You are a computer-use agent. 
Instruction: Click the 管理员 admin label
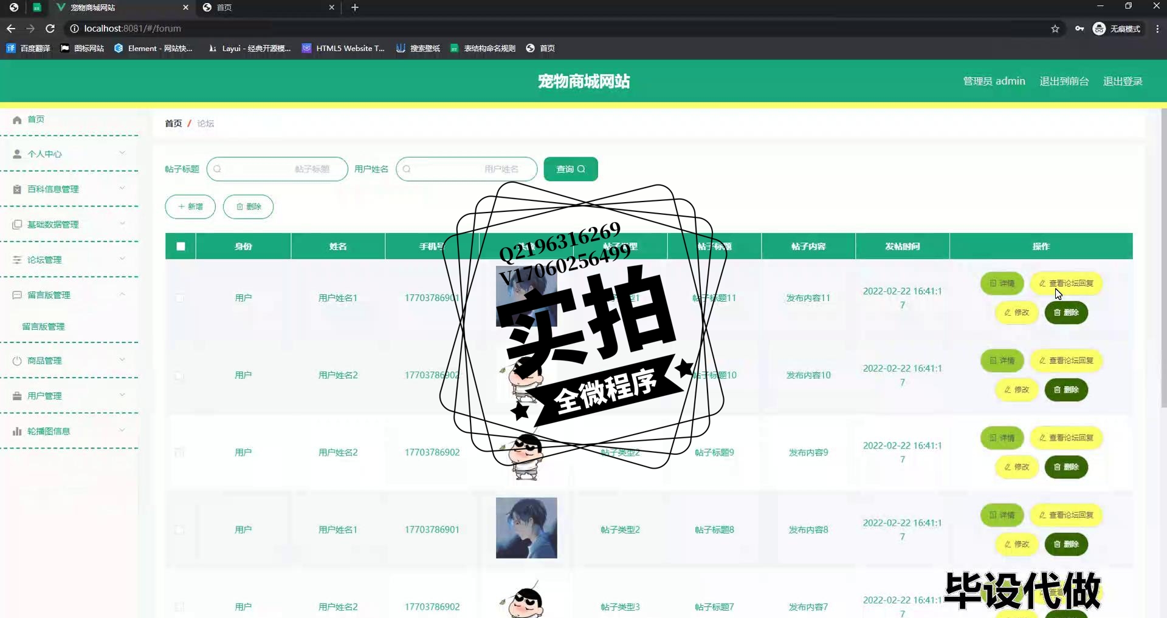pyautogui.click(x=994, y=81)
